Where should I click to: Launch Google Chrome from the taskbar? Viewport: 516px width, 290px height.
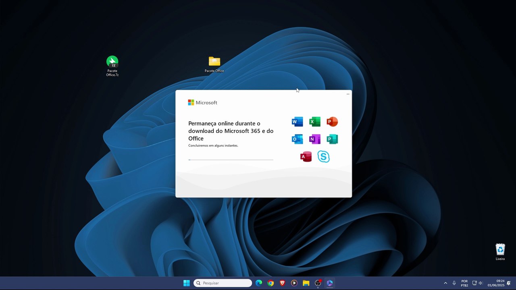point(270,283)
